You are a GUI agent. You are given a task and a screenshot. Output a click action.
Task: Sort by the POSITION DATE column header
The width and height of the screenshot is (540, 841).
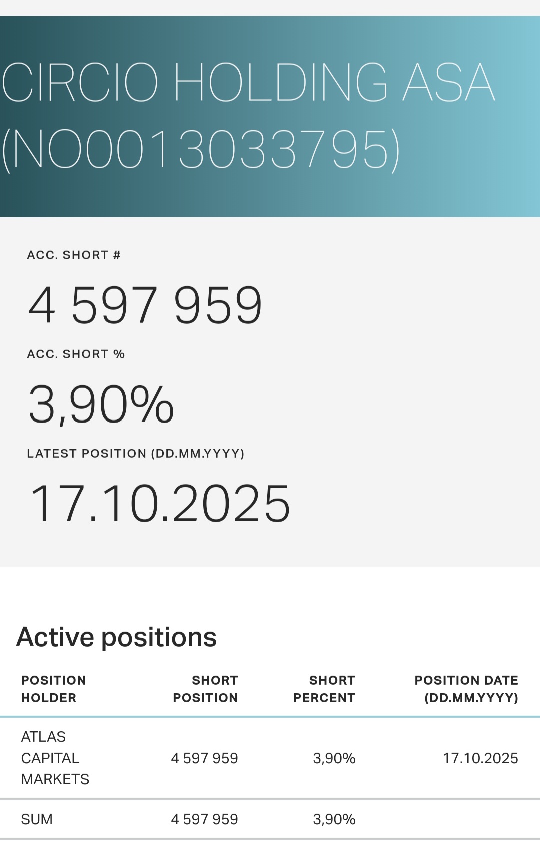466,689
